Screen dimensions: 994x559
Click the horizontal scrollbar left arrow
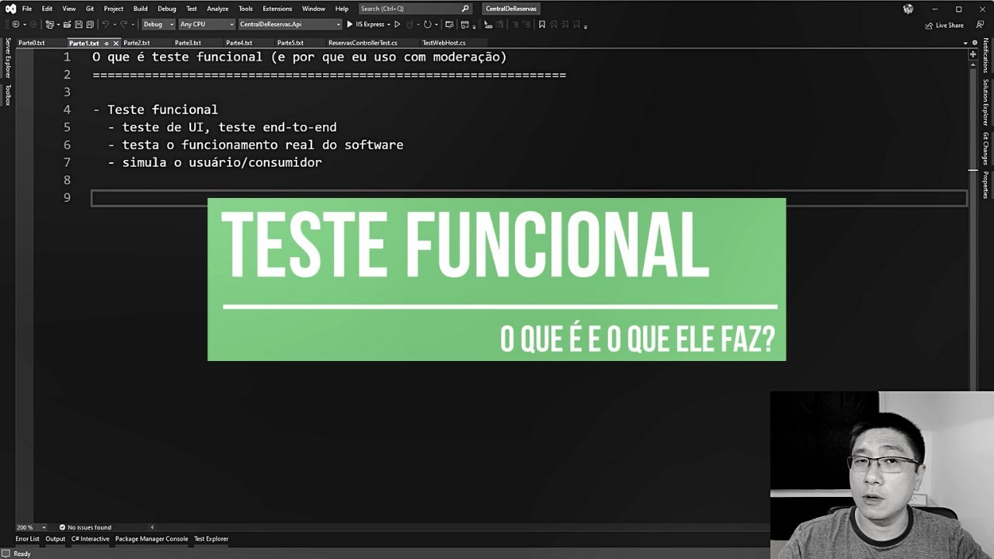pos(152,527)
